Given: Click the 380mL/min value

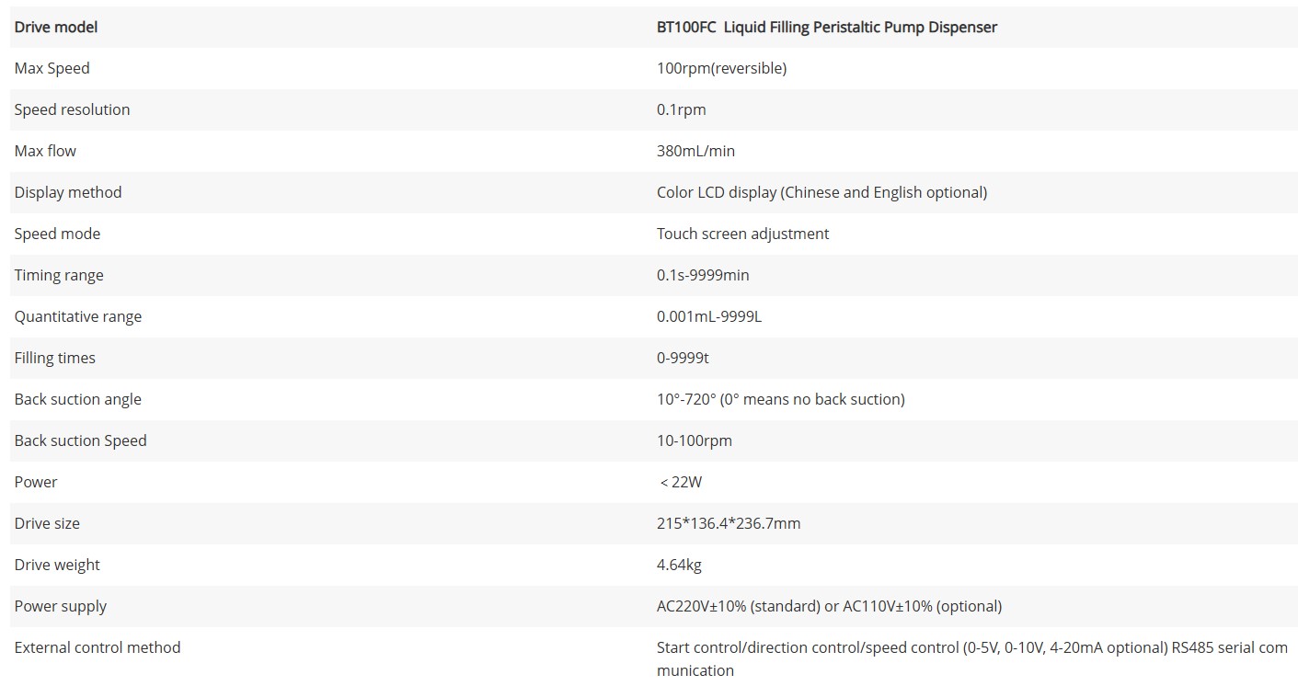Looking at the screenshot, I should click(x=695, y=151).
